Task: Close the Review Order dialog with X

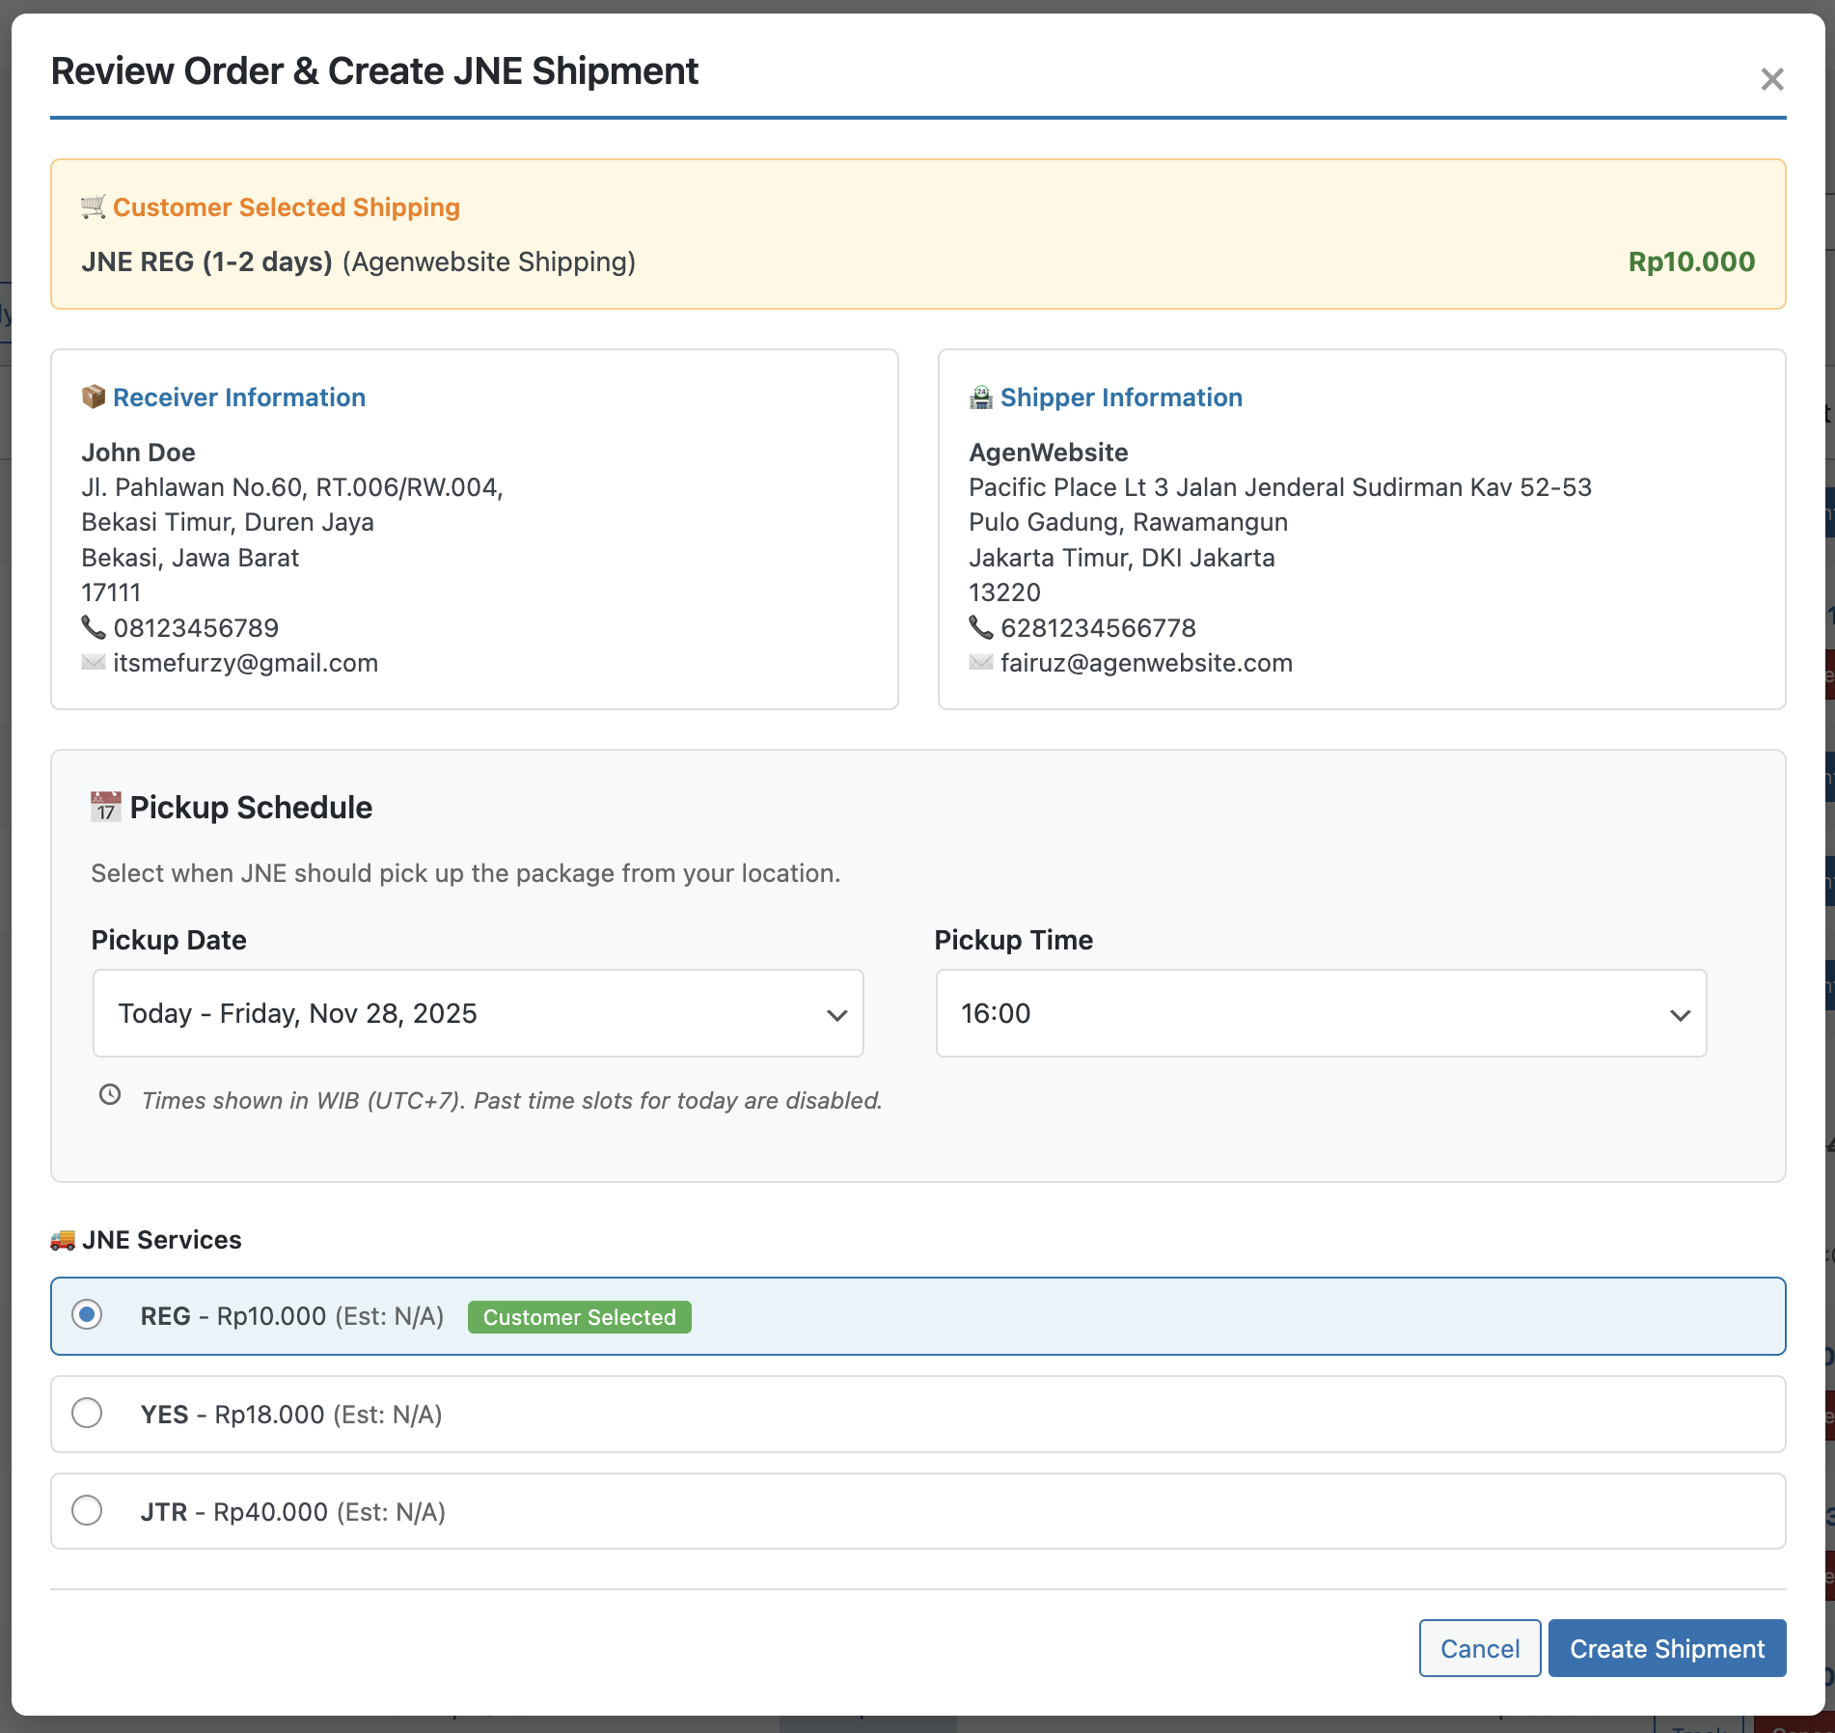Action: (x=1771, y=79)
